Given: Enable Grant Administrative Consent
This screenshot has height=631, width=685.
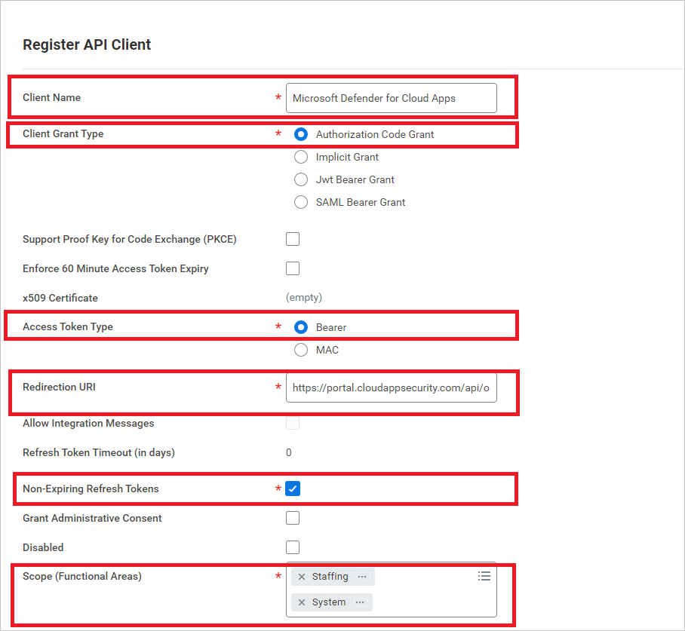Looking at the screenshot, I should (x=293, y=518).
